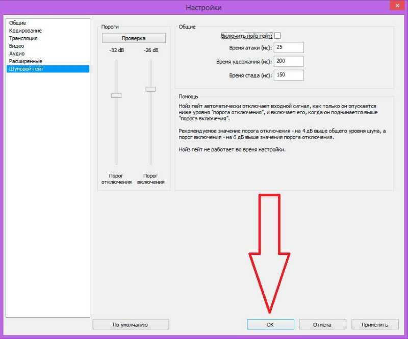Click the Включить нойз гейт label
Image resolution: width=408 pixels, height=339 pixels.
point(247,36)
